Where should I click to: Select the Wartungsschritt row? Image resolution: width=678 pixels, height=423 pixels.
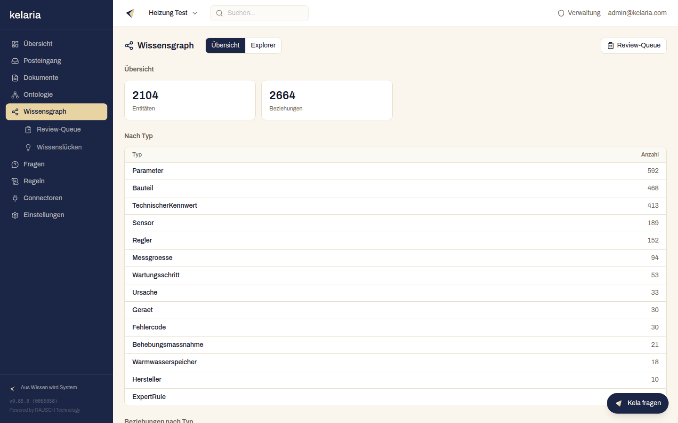point(395,275)
